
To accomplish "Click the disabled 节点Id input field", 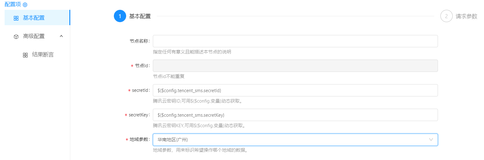I will pyautogui.click(x=295, y=66).
